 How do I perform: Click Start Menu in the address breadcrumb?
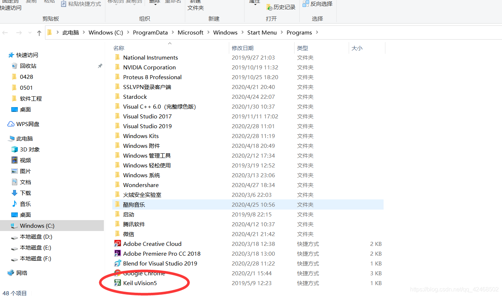pyautogui.click(x=262, y=32)
